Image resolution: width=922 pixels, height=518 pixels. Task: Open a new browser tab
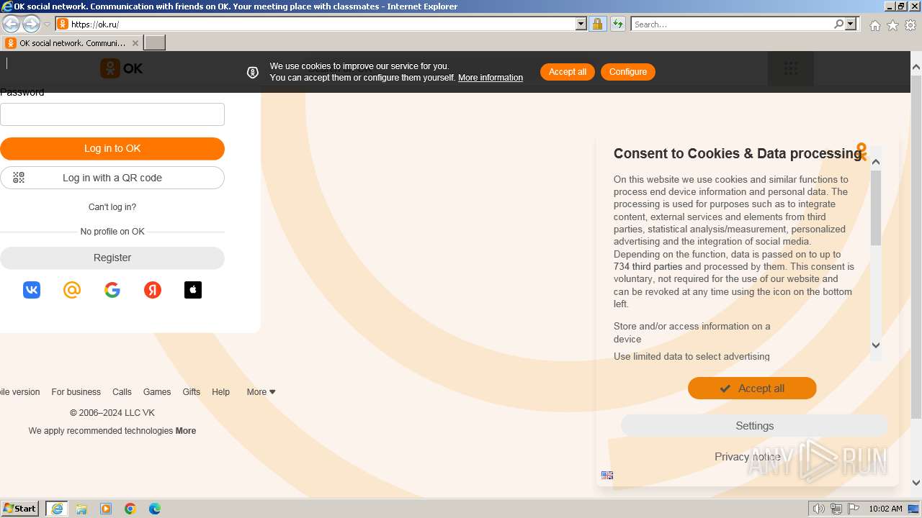(155, 43)
